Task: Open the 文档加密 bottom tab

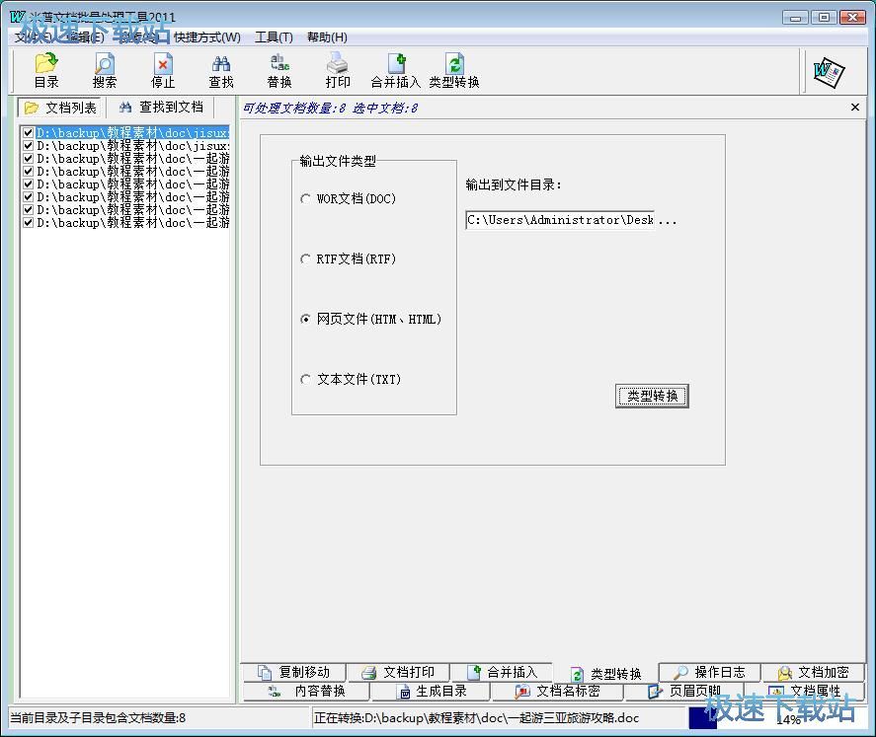Action: click(x=814, y=672)
